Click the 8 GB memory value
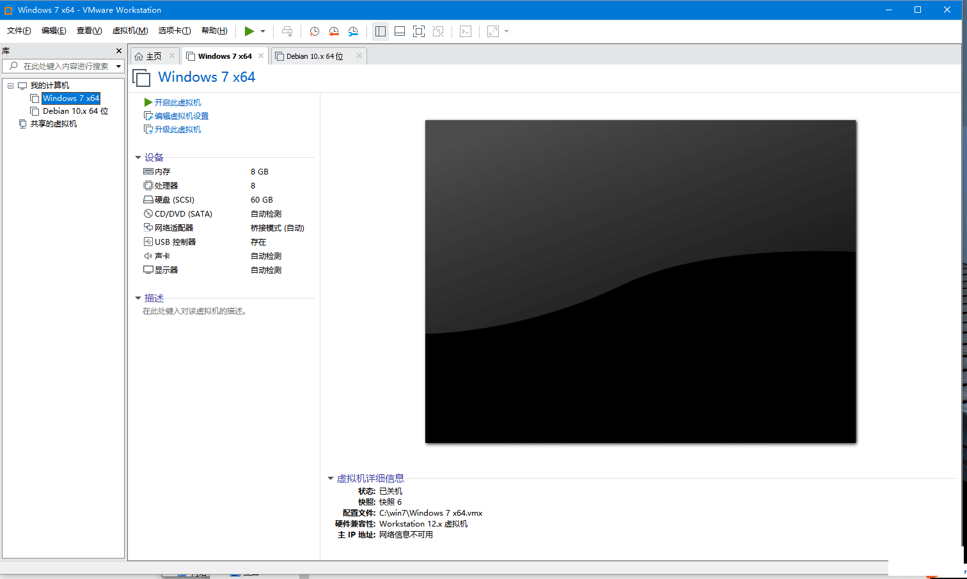The width and height of the screenshot is (967, 579). [x=260, y=172]
